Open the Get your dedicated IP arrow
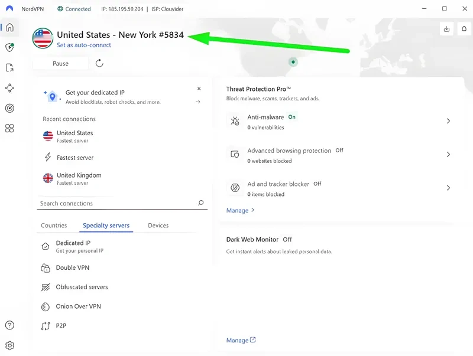 (x=199, y=101)
